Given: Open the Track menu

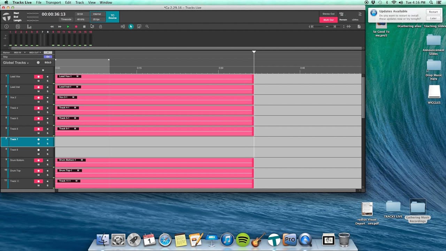Looking at the screenshot, I should [x=80, y=2].
